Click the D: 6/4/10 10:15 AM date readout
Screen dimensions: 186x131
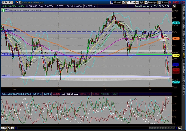[35, 6]
